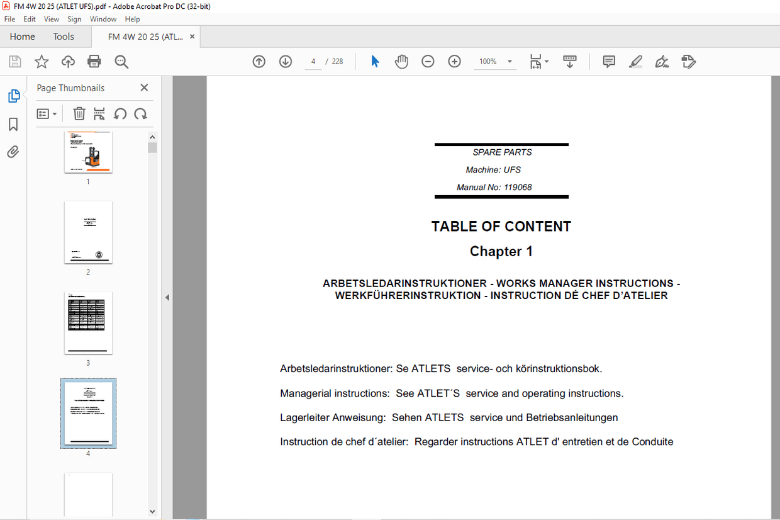Open the zoom percentage dropdown
The width and height of the screenshot is (780, 520).
coord(510,61)
